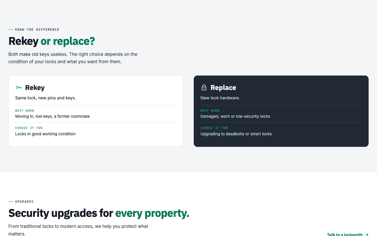Click 'Moving in, lost keys, a former roommate'
The height and width of the screenshot is (236, 377).
[52, 116]
